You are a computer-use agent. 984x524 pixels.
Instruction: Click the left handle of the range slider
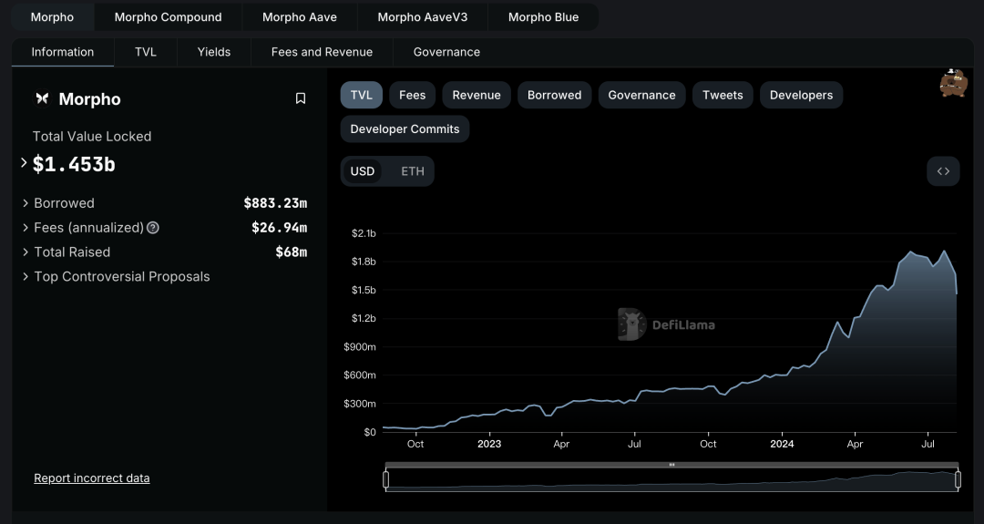(386, 479)
